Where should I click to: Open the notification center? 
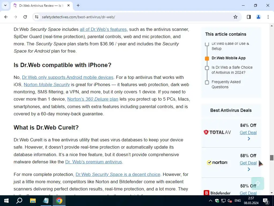(266, 201)
